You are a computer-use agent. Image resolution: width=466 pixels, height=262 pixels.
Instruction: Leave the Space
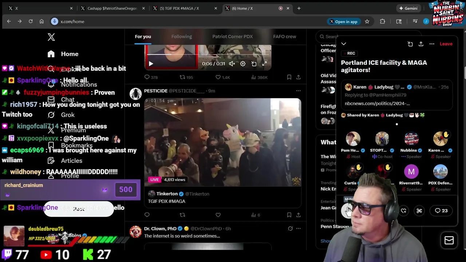pyautogui.click(x=446, y=44)
